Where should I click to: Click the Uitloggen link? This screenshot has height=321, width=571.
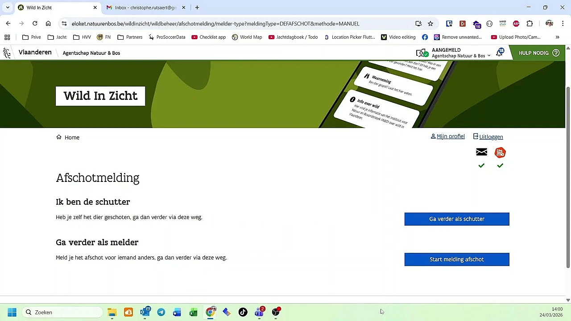[488, 137]
